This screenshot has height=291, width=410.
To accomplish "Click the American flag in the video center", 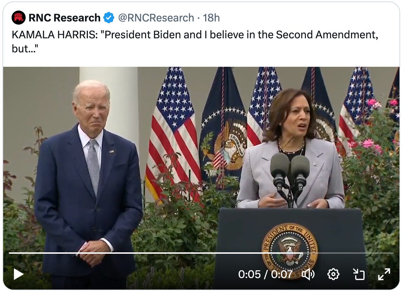I will (174, 133).
